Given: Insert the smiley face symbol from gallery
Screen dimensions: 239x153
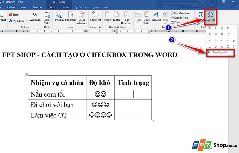Looking at the screenshot, I should pyautogui.click(x=210, y=28).
